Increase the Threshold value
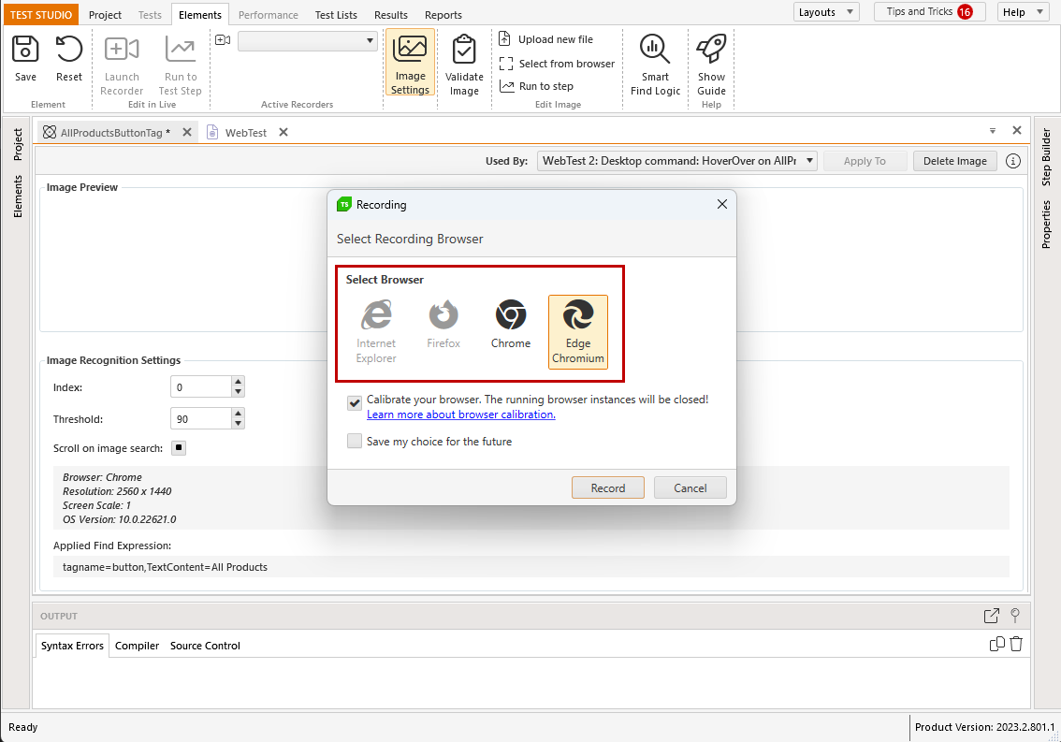 pos(238,413)
